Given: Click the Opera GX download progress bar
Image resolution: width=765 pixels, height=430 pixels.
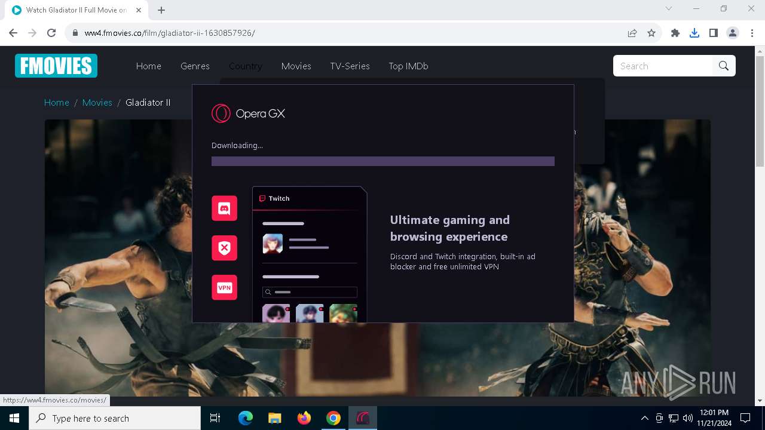Looking at the screenshot, I should [x=383, y=161].
